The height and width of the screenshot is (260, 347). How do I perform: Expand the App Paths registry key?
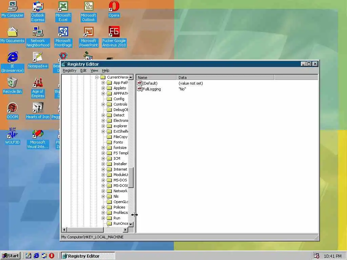pos(103,83)
